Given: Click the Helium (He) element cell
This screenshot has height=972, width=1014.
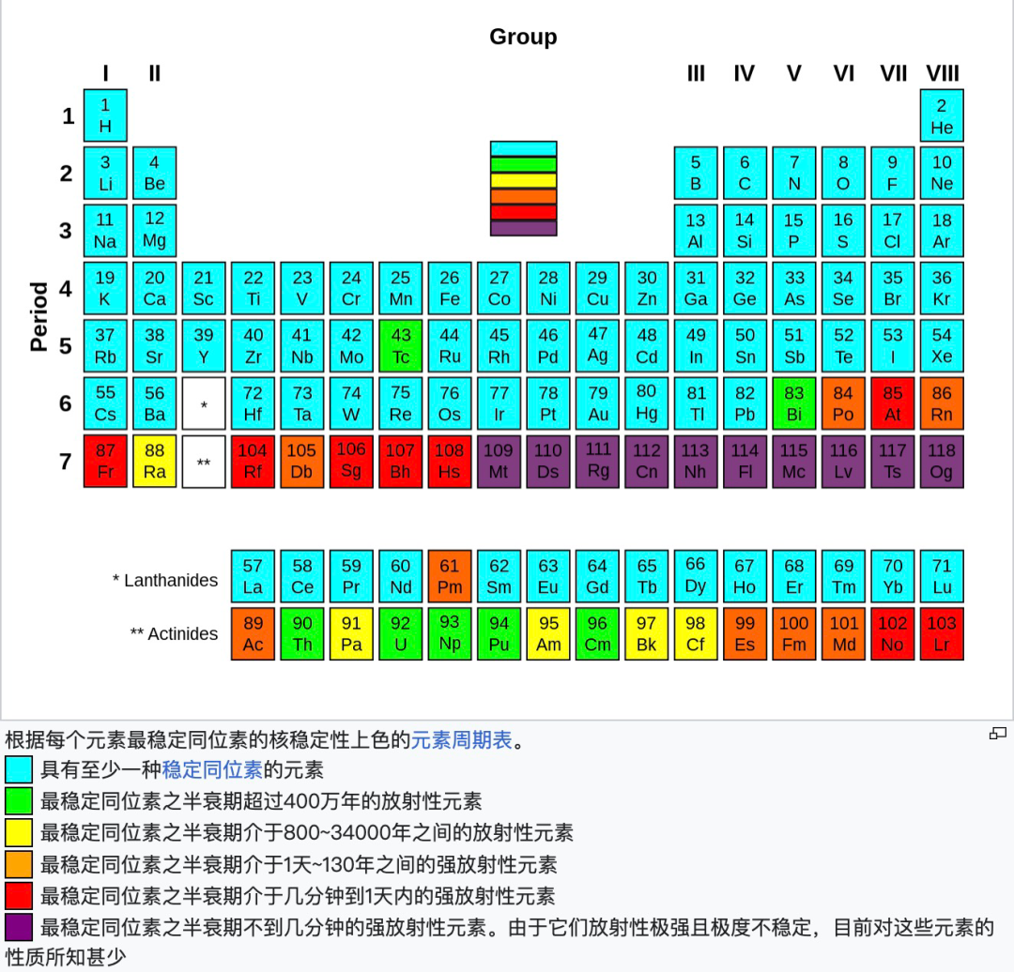Looking at the screenshot, I should (942, 115).
